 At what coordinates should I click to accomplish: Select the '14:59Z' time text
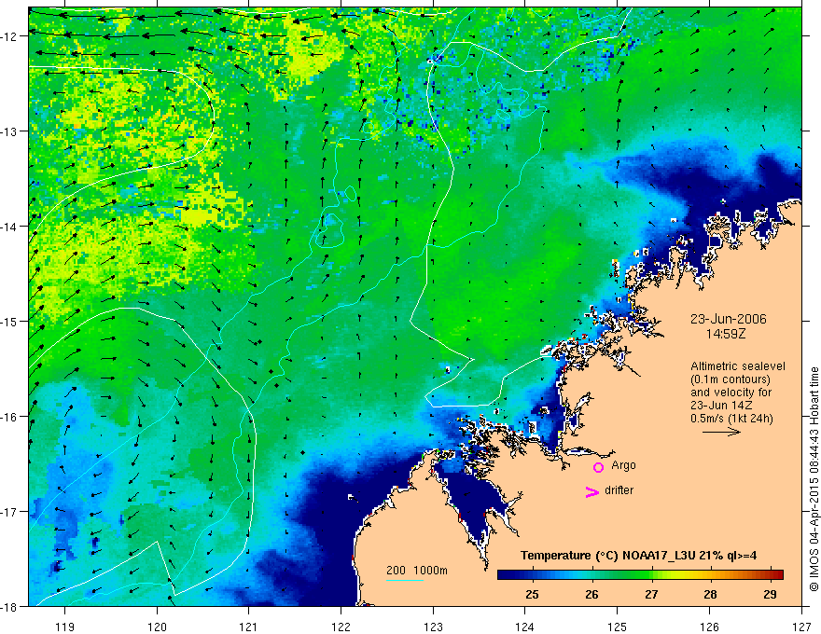click(726, 334)
